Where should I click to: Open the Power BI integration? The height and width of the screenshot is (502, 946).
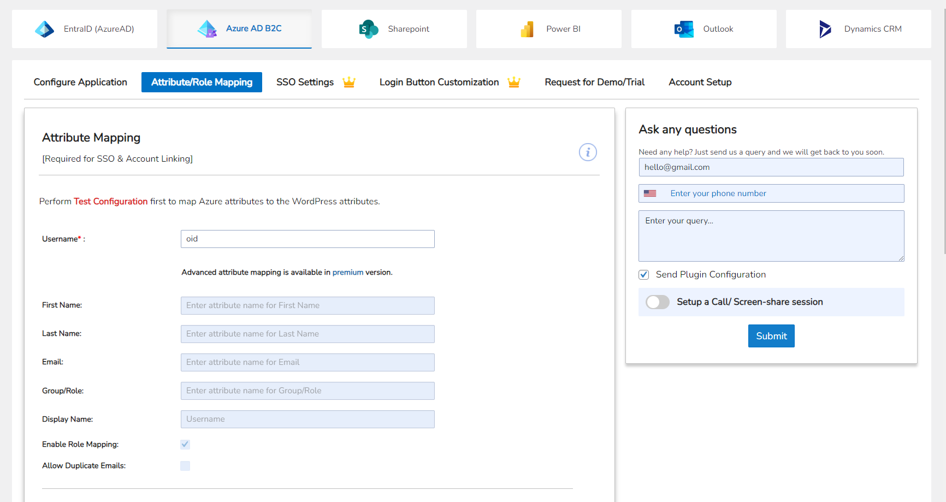(527, 28)
